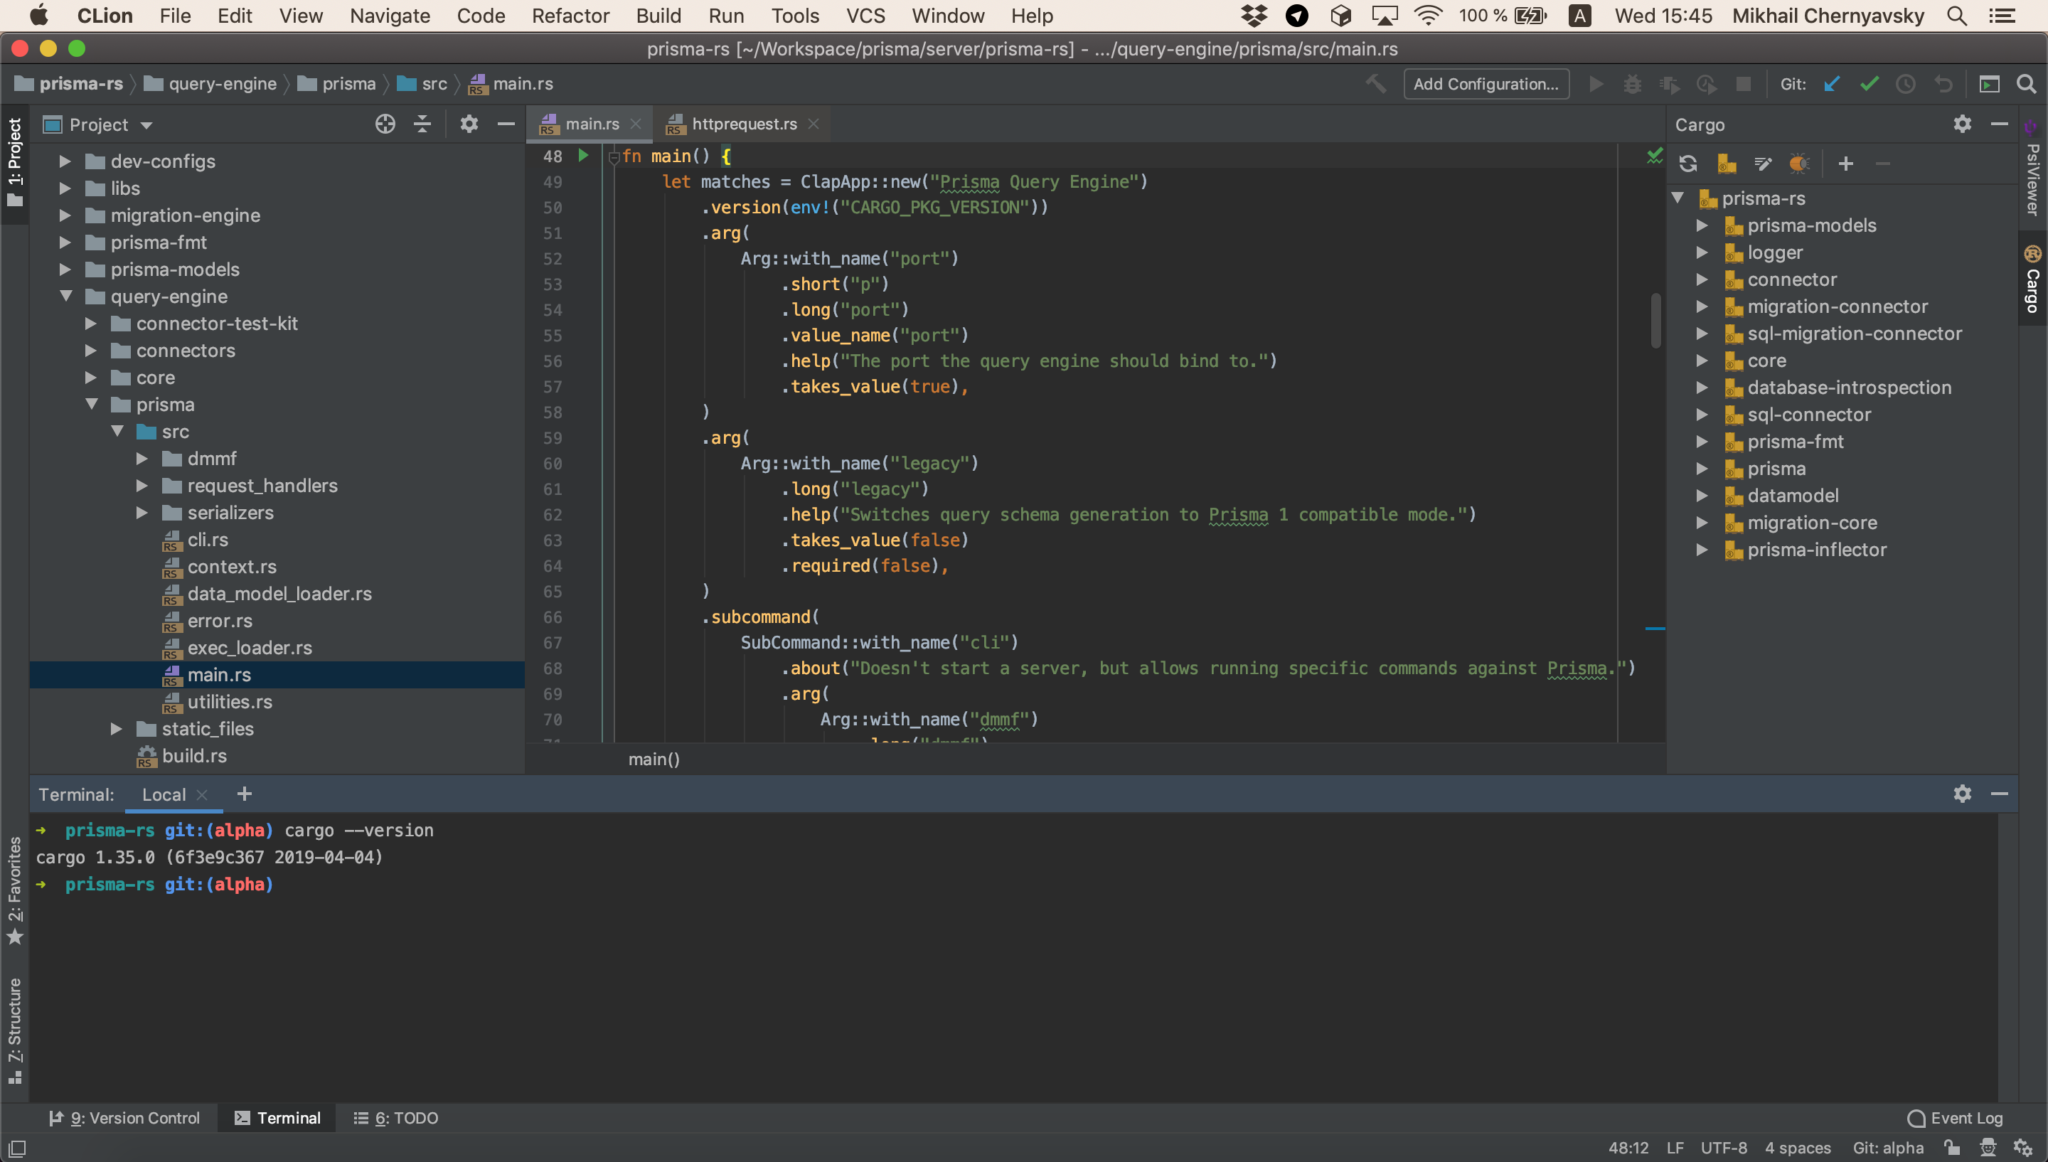This screenshot has height=1162, width=2048.
Task: Expand the connectors folder in Project tree
Action: [91, 351]
